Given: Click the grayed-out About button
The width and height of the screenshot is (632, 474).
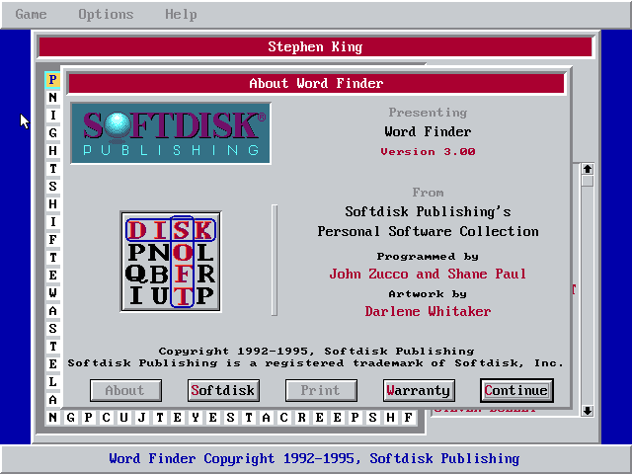Looking at the screenshot, I should click(x=125, y=390).
